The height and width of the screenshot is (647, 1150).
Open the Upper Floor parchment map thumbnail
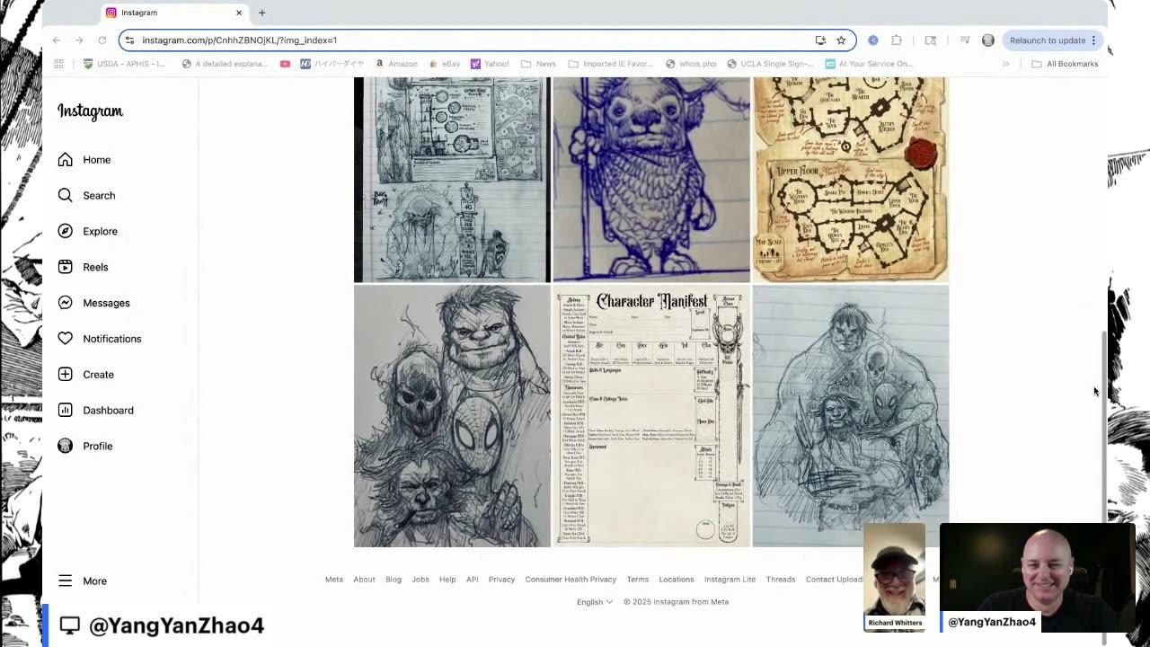point(851,180)
